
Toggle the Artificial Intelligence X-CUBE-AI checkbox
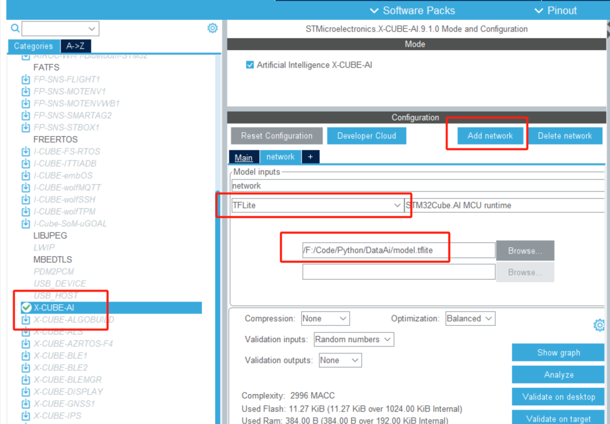250,65
